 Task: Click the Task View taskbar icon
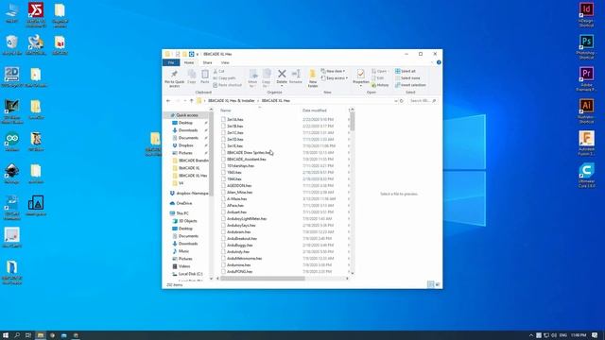(x=28, y=335)
